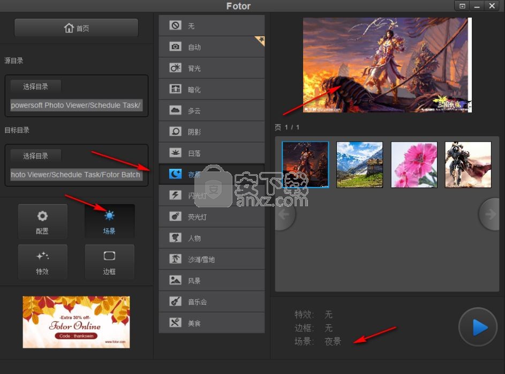This screenshot has width=505, height=374.
Task: Select the 日落 sunset scene icon
Action: 175,153
